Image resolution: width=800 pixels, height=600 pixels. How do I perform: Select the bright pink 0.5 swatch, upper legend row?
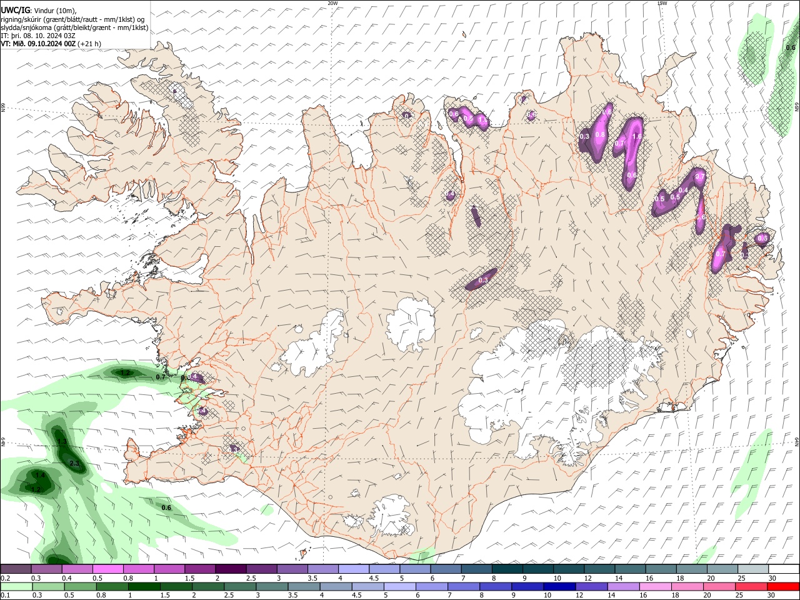click(107, 569)
